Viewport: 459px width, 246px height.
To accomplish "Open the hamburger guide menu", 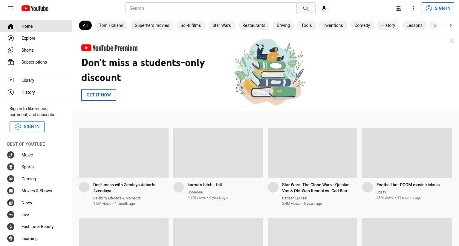I will click(x=11, y=8).
